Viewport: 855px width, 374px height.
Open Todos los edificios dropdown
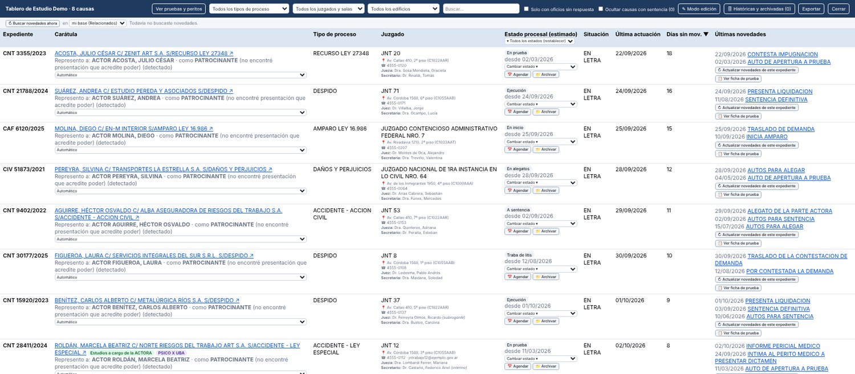pyautogui.click(x=404, y=9)
